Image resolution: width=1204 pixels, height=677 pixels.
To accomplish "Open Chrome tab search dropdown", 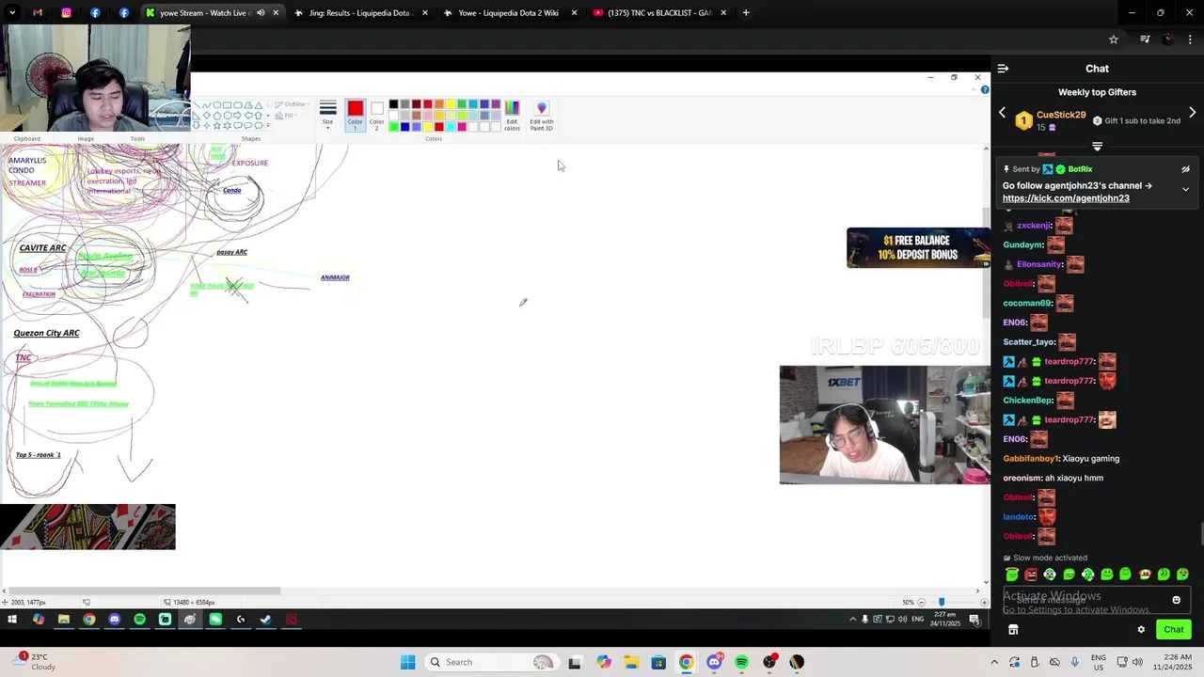I will coord(11,13).
